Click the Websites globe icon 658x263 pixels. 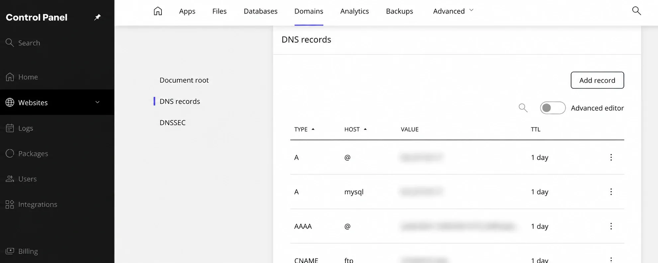pos(10,102)
